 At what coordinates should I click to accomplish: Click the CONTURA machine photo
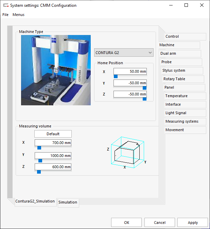(56, 70)
